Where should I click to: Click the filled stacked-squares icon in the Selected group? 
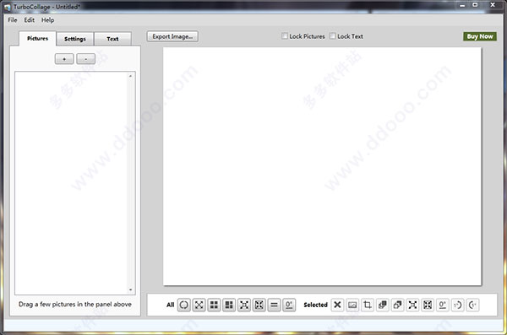(x=383, y=305)
